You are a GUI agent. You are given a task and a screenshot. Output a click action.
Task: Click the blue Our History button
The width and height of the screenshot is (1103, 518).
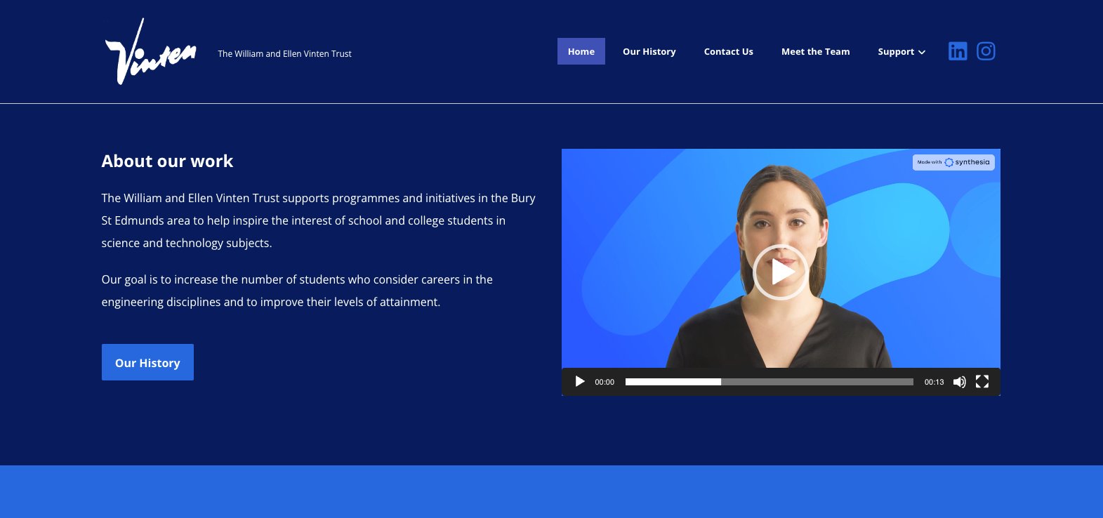coord(147,362)
